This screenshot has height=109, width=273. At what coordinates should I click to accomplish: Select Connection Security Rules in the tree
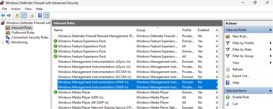[x=30, y=37]
